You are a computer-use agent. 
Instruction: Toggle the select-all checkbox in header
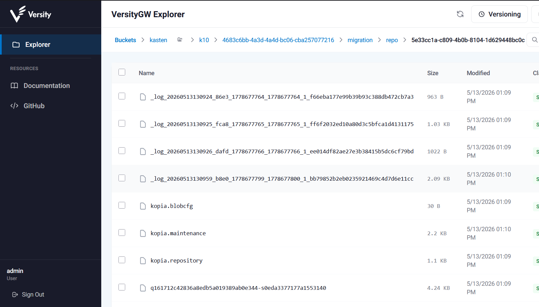(x=122, y=72)
